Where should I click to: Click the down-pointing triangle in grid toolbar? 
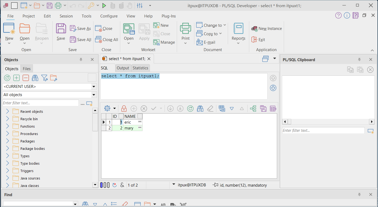232,108
